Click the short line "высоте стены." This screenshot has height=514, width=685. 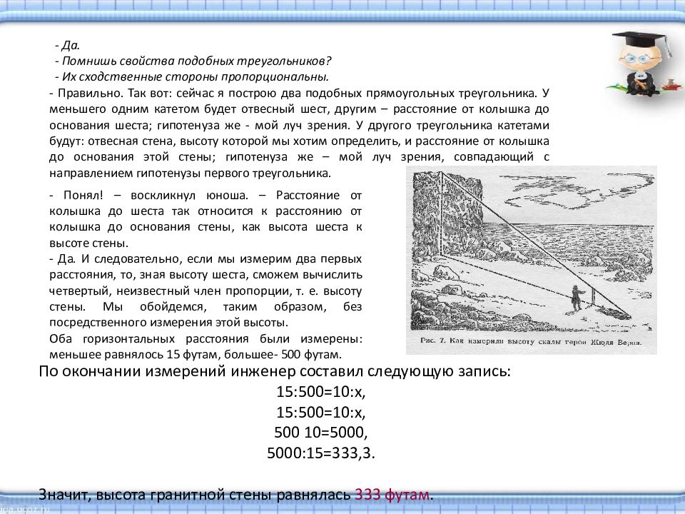click(89, 243)
